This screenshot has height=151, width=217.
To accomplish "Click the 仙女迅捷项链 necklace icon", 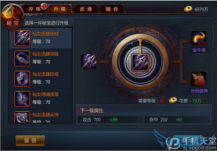I will pyautogui.click(x=22, y=58).
